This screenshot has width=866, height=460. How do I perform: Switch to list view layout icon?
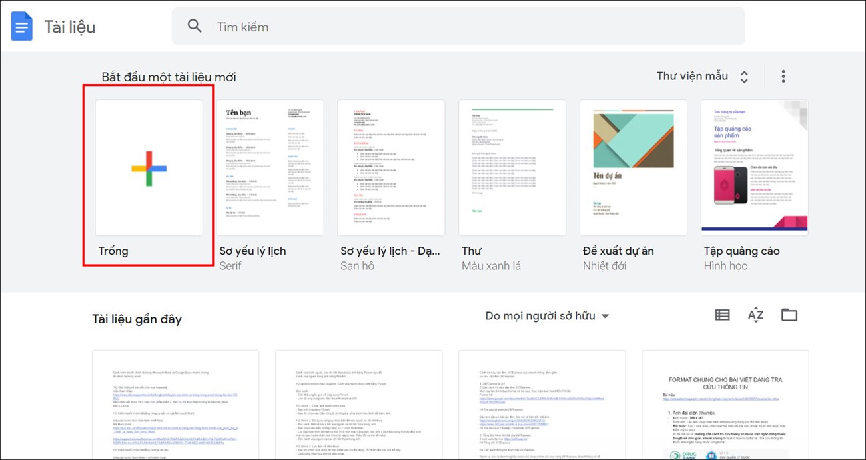click(722, 315)
